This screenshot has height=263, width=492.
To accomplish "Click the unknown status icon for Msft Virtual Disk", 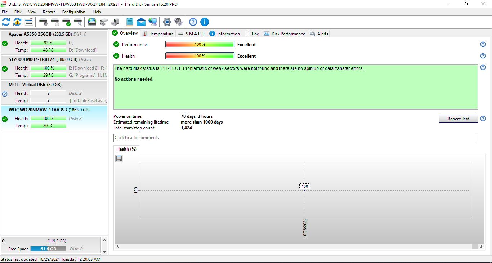I will [x=5, y=94].
